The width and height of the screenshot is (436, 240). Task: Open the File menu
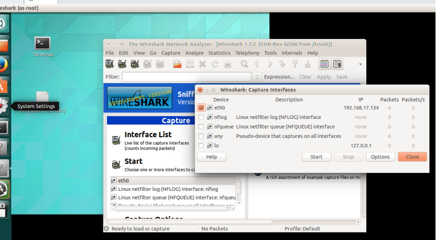(x=110, y=53)
